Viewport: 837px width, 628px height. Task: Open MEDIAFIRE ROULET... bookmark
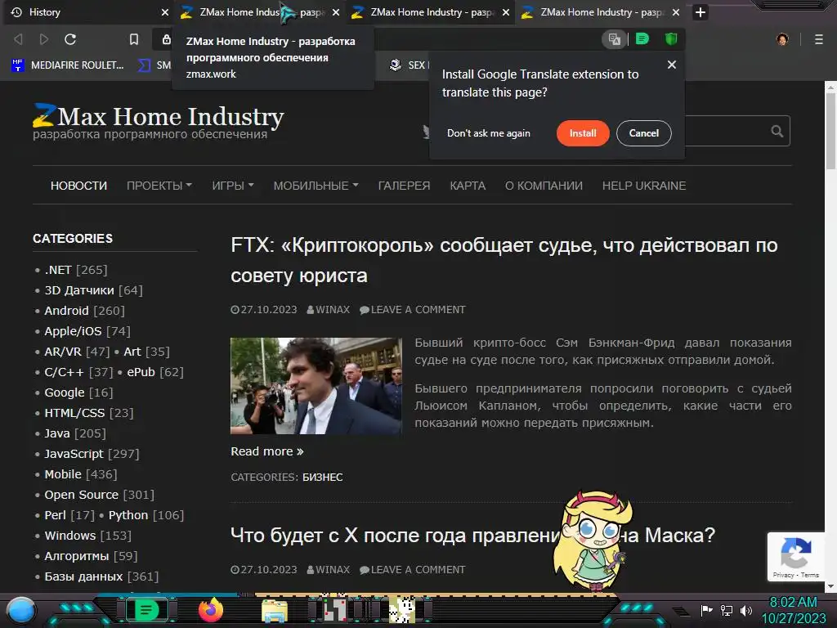67,65
